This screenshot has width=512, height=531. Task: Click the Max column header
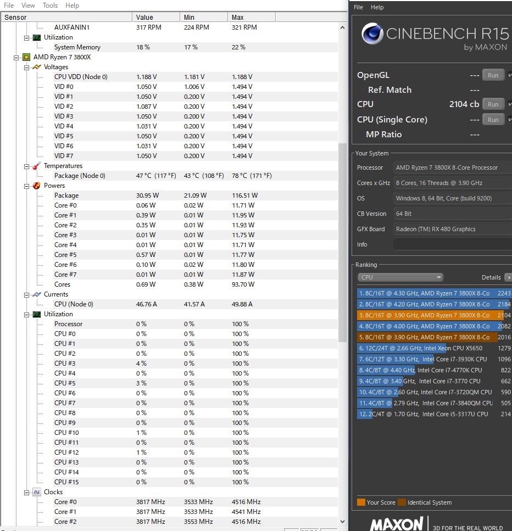coord(252,17)
